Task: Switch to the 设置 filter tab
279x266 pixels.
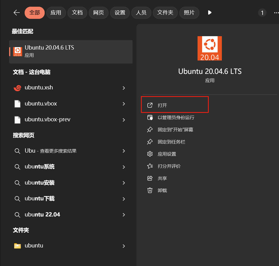Action: click(120, 13)
